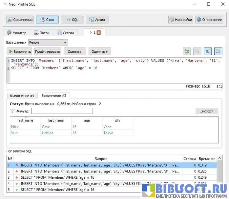Close query tab 1 with red X
Viewport: 229px width, 199px height.
pyautogui.click(x=98, y=33)
